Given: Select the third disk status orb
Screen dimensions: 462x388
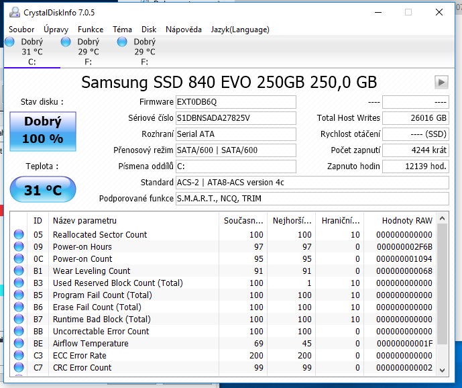Looking at the screenshot, I should click(x=122, y=42).
